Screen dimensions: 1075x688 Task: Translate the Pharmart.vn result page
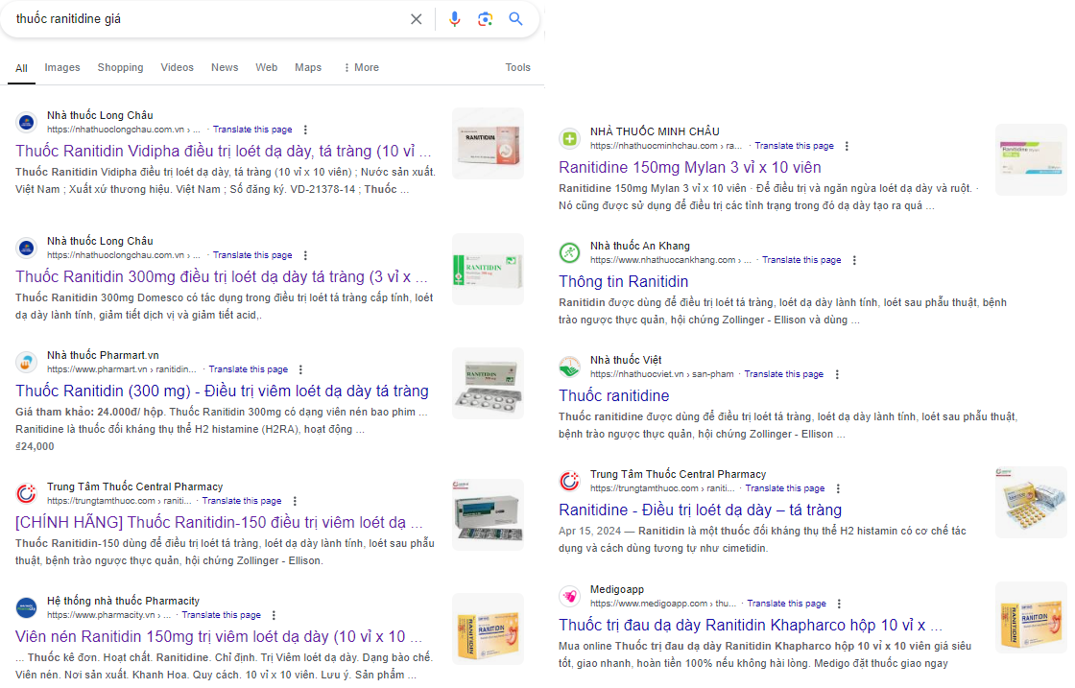coord(249,369)
